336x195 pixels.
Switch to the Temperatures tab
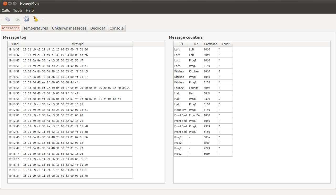click(x=36, y=28)
